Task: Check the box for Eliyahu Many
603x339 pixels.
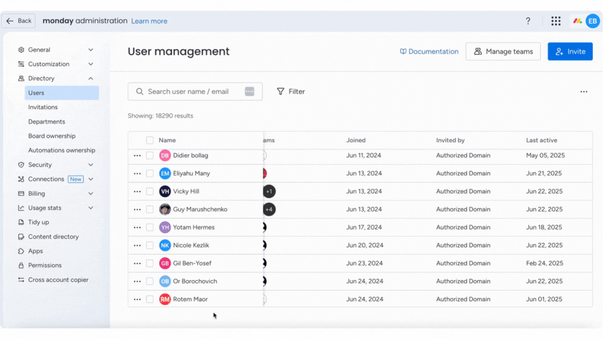Action: point(150,173)
